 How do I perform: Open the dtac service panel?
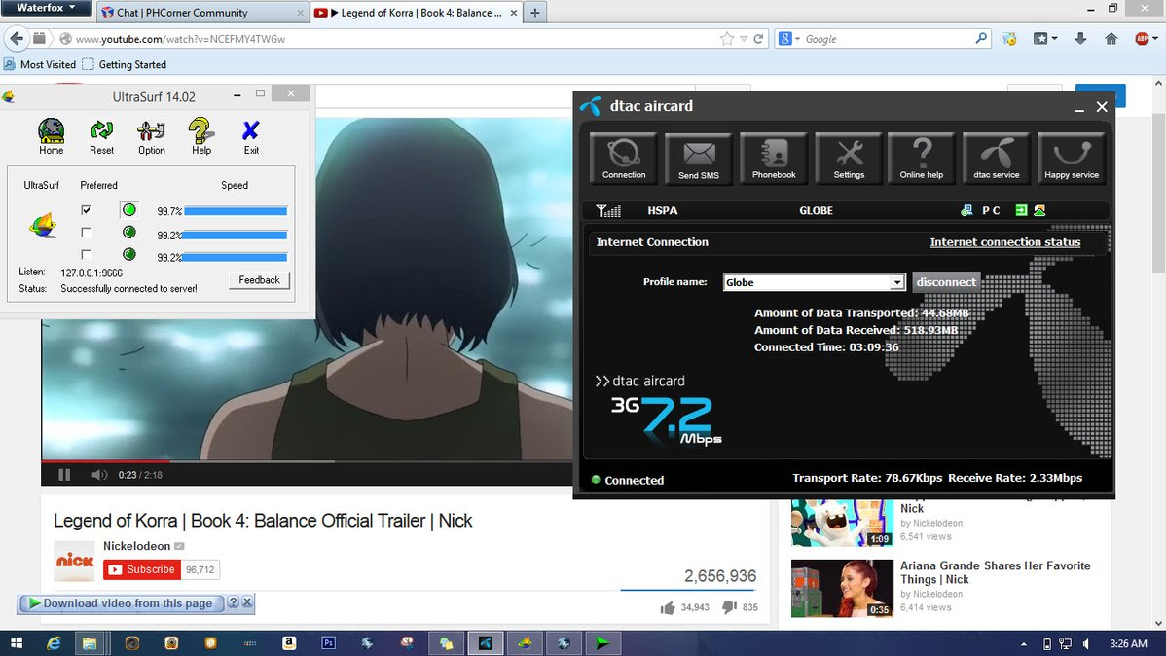point(996,158)
